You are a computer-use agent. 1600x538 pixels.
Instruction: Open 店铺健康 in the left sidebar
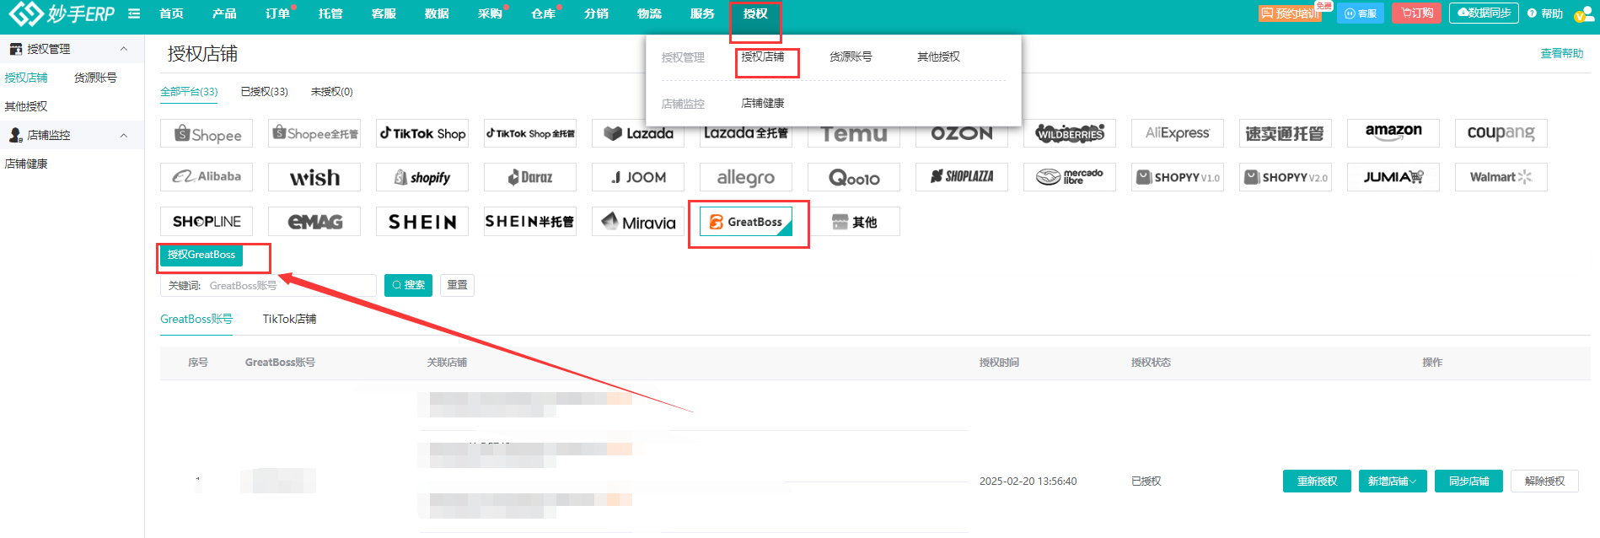click(26, 164)
